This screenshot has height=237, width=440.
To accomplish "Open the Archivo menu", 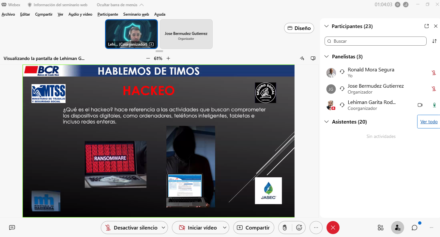I will point(8,14).
